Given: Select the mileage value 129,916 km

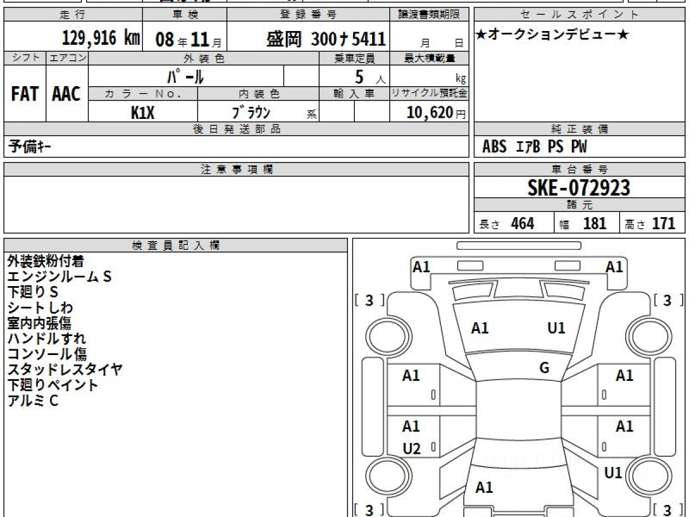Looking at the screenshot, I should [x=101, y=38].
